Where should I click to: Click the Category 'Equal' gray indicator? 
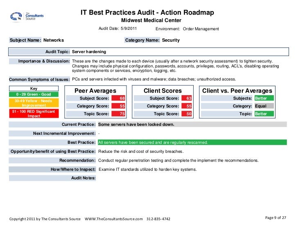coord(264,106)
